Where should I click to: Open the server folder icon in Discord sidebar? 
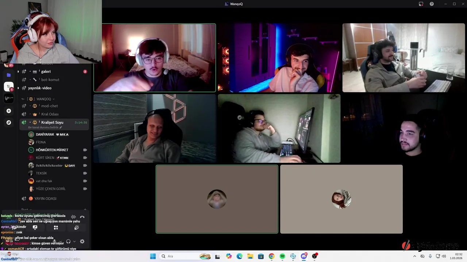tap(9, 75)
